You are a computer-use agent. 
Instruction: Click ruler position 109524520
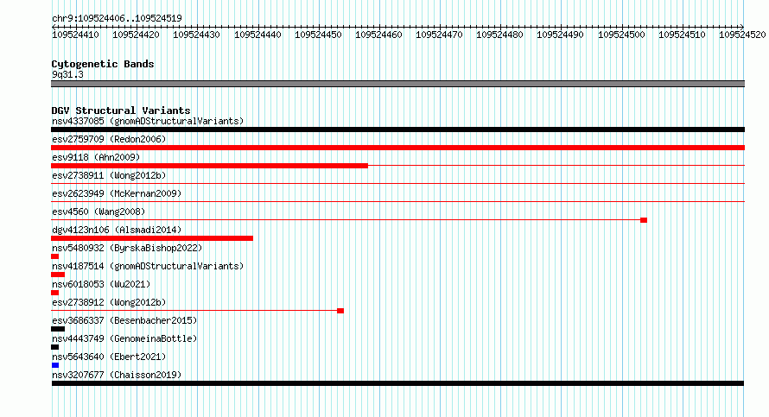point(742,35)
